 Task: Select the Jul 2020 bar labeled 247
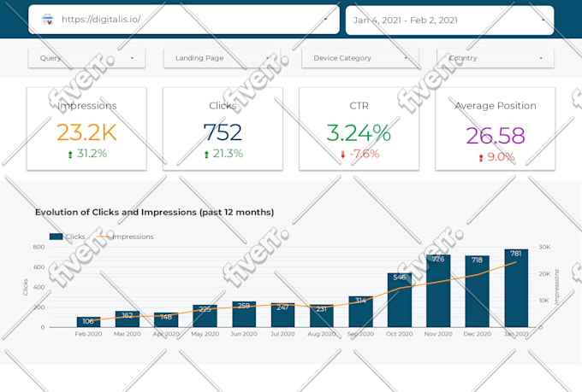pyautogui.click(x=282, y=315)
